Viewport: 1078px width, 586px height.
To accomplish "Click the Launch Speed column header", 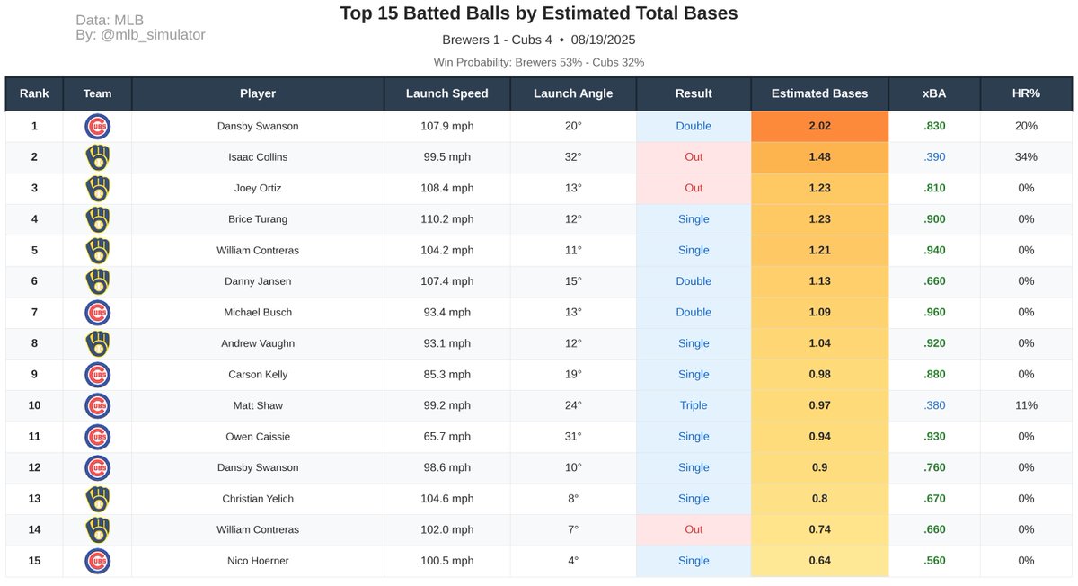I will tap(446, 93).
